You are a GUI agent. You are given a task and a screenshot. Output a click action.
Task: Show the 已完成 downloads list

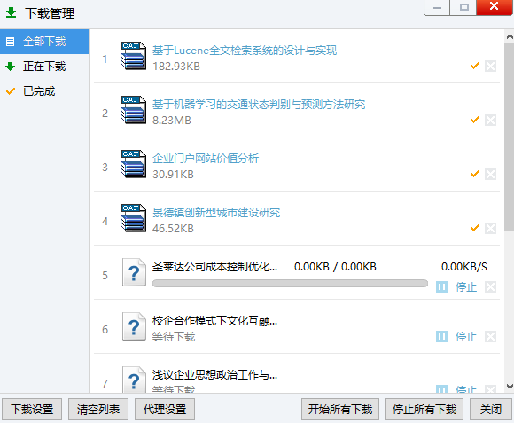(44, 90)
